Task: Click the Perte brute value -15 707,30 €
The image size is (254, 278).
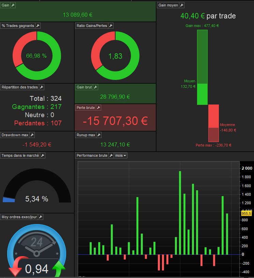Action: (x=115, y=121)
